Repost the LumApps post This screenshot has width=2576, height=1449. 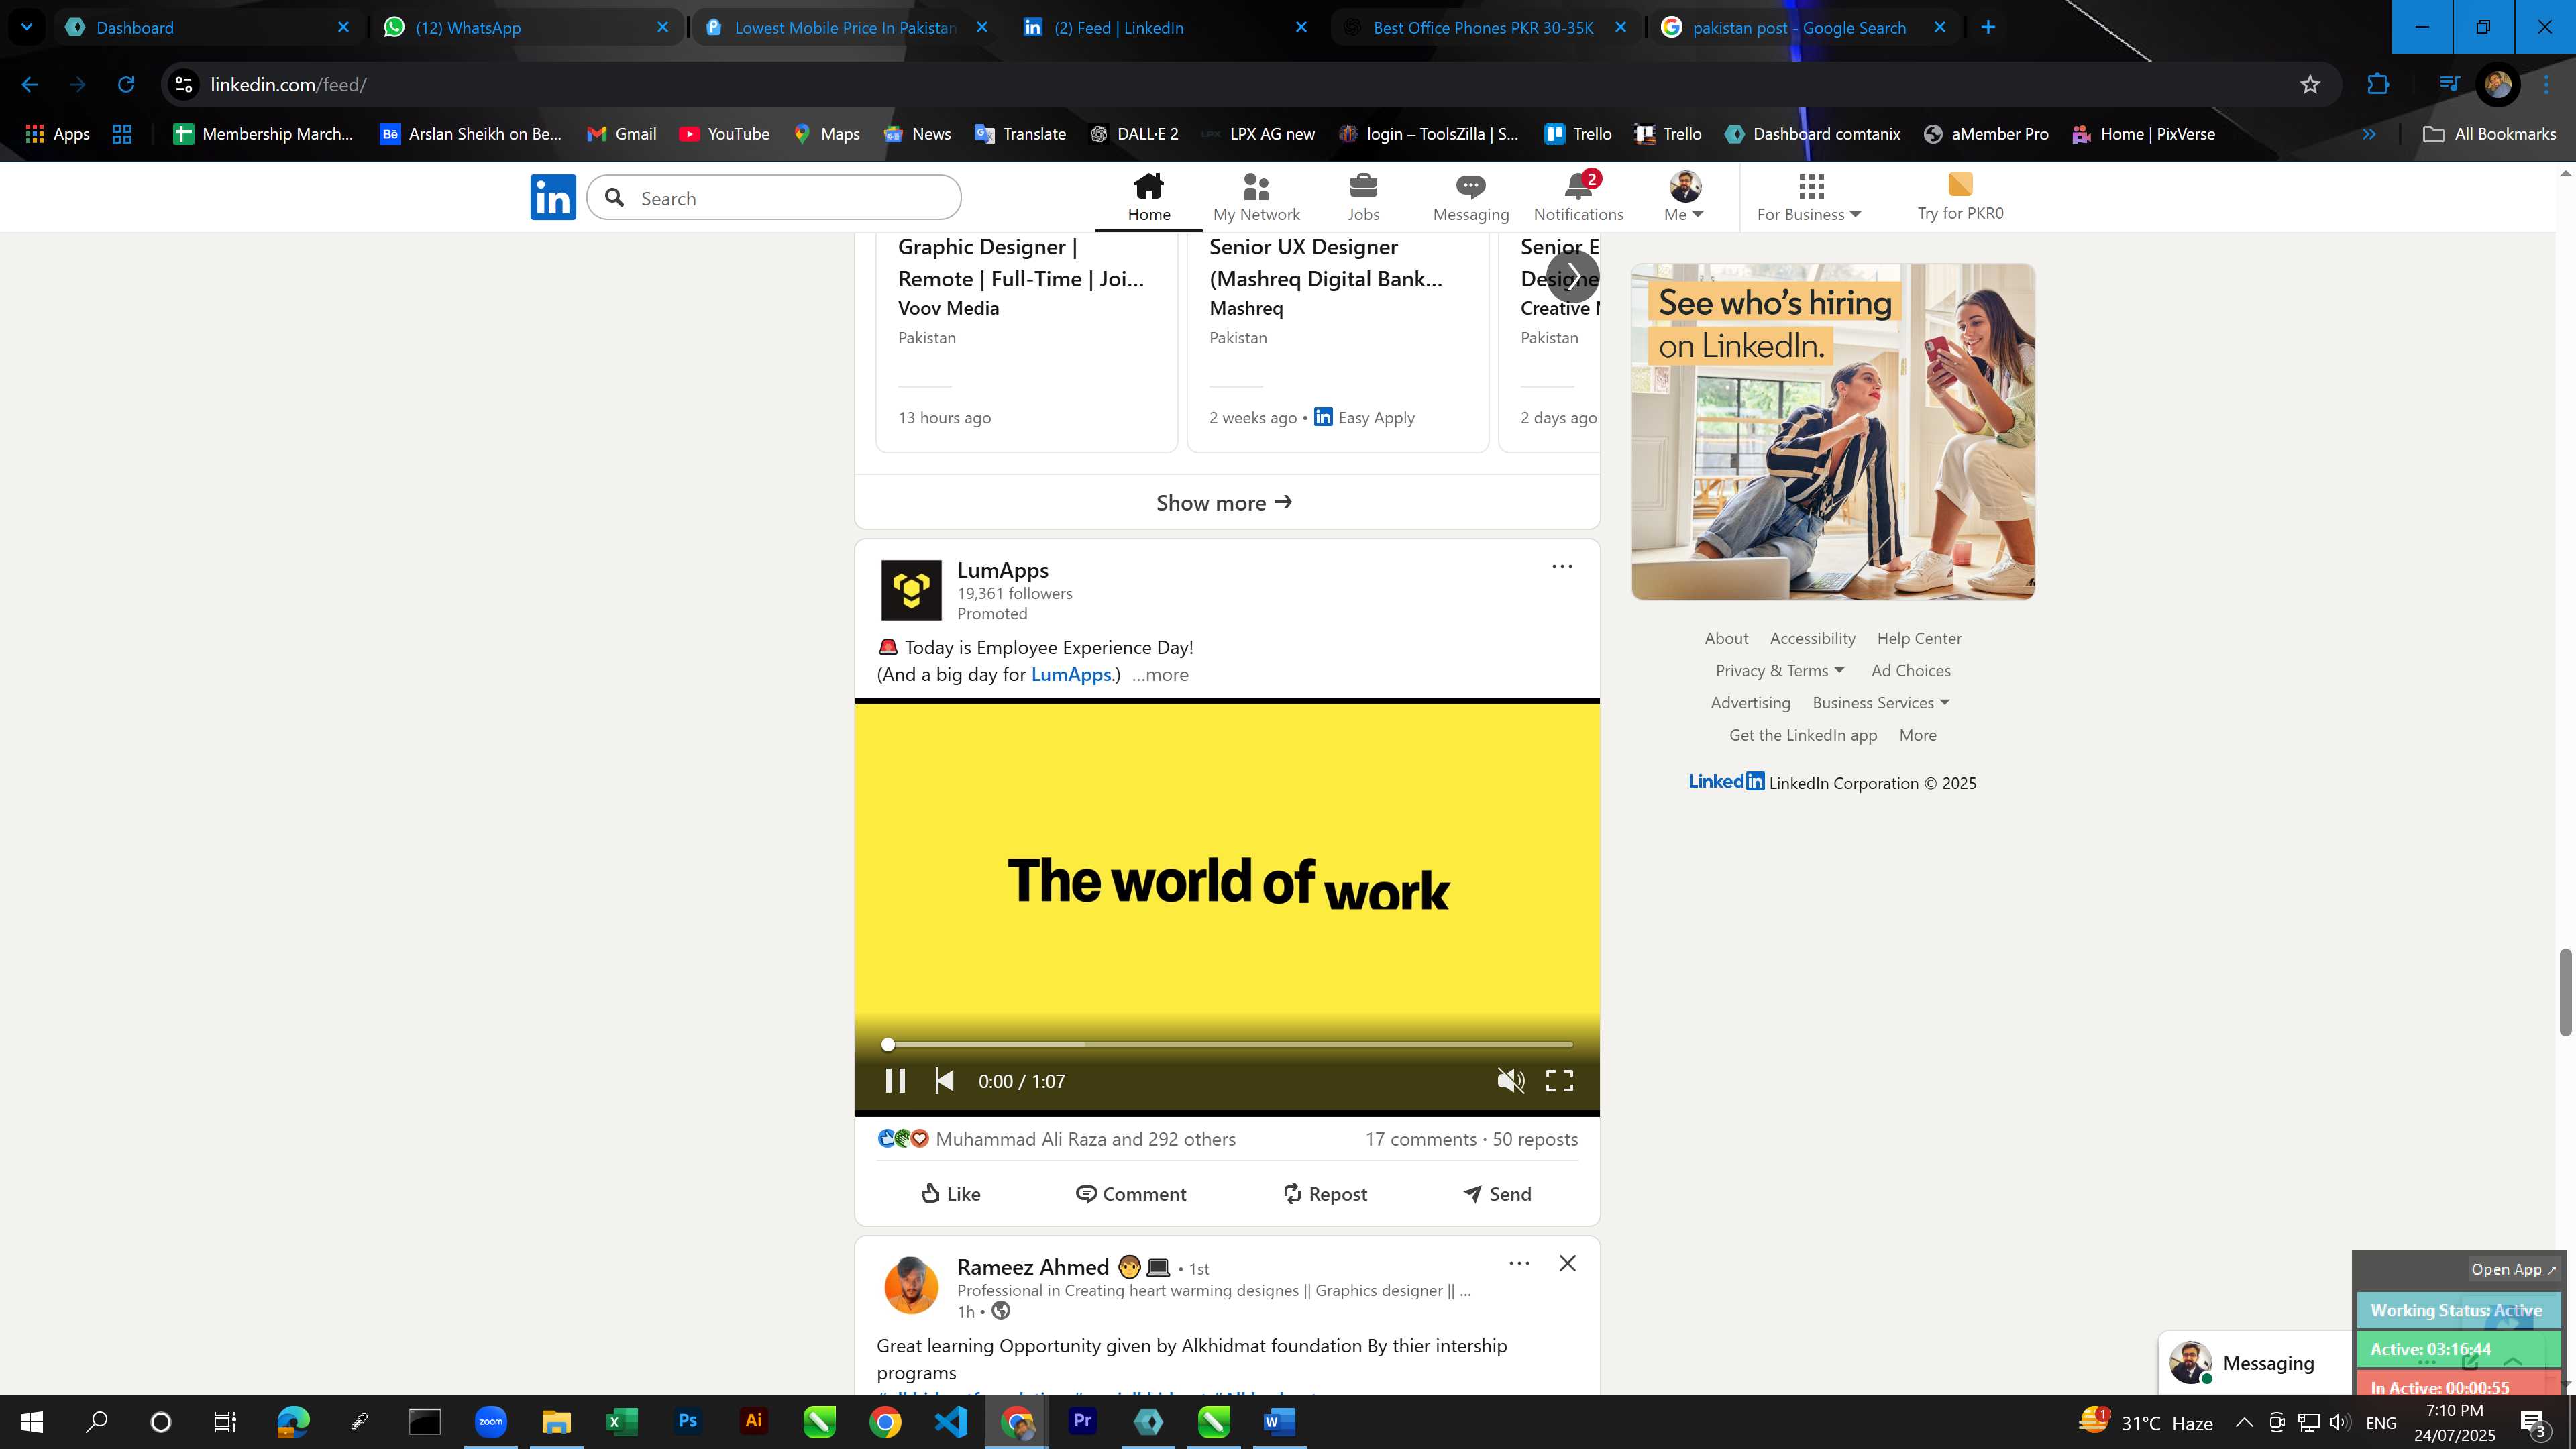(1324, 1194)
